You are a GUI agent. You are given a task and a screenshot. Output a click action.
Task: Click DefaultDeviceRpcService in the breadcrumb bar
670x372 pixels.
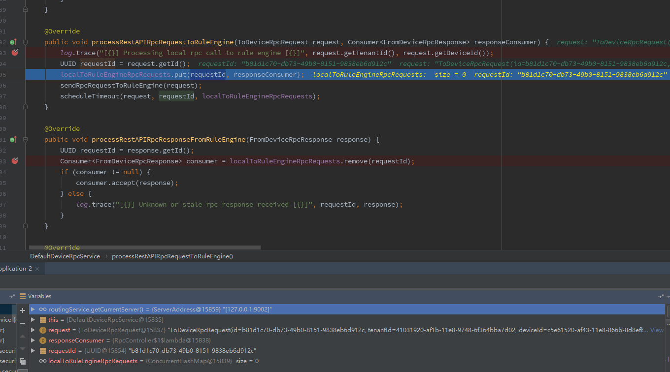point(65,256)
